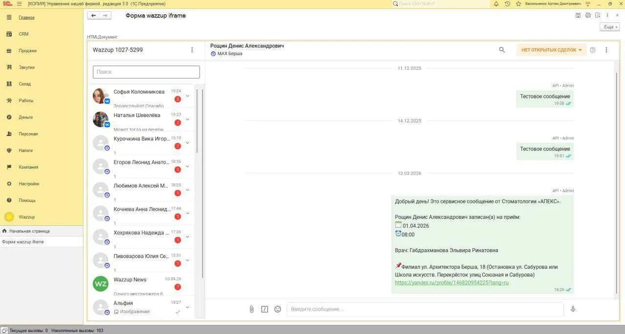Go forward with the right arrow button
The width and height of the screenshot is (625, 334).
(105, 16)
